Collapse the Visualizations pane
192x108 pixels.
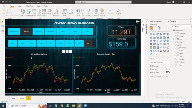[169, 21]
